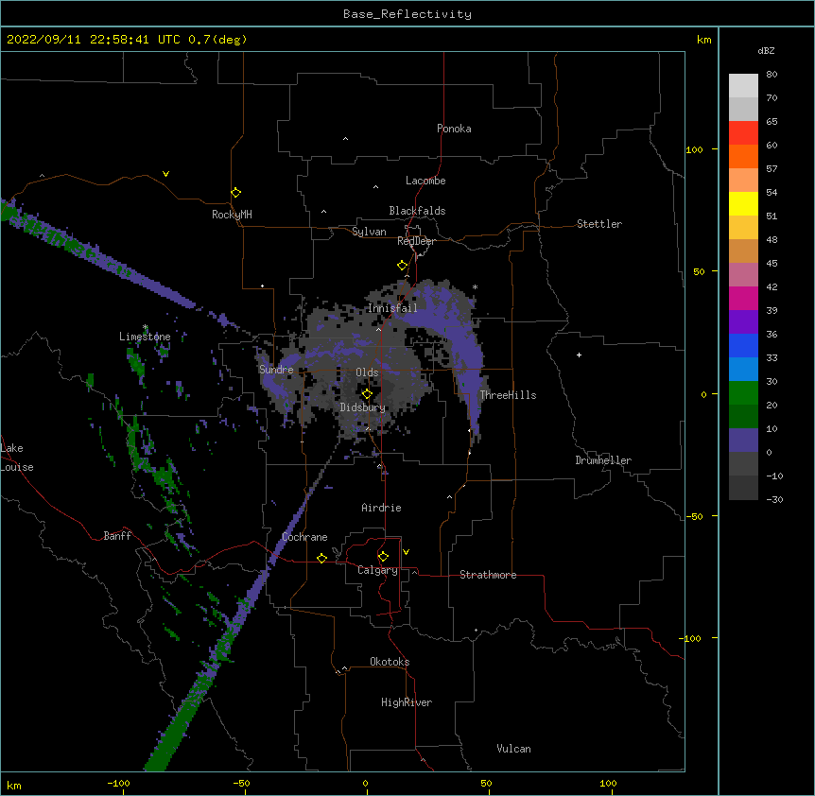Click the ThreeHills town label
815x796 pixels.
pos(508,395)
